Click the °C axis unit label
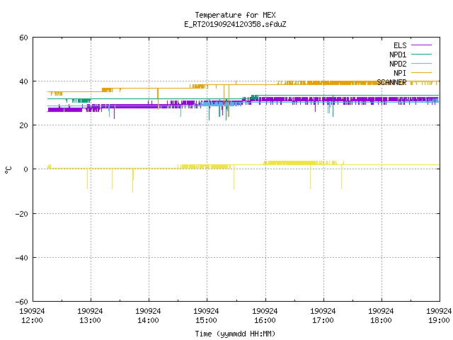Screen dimensions: 453x340 (8, 170)
